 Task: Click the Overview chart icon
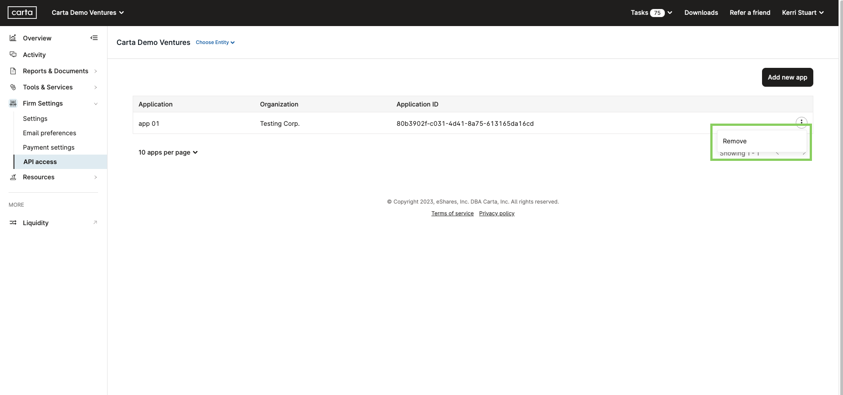coord(13,38)
